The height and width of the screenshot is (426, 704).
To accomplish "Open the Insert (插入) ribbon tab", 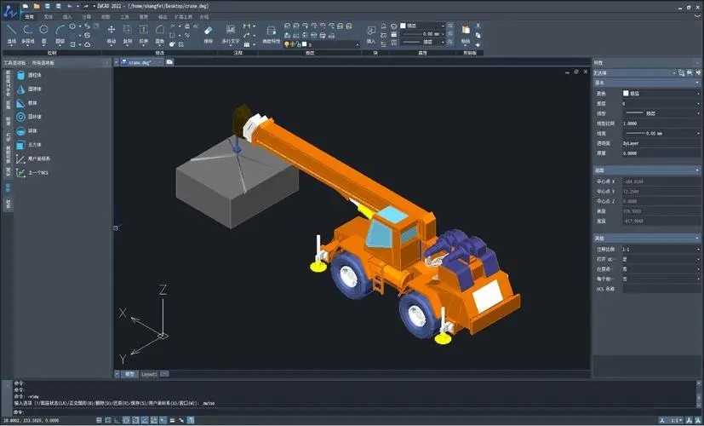I will click(67, 16).
